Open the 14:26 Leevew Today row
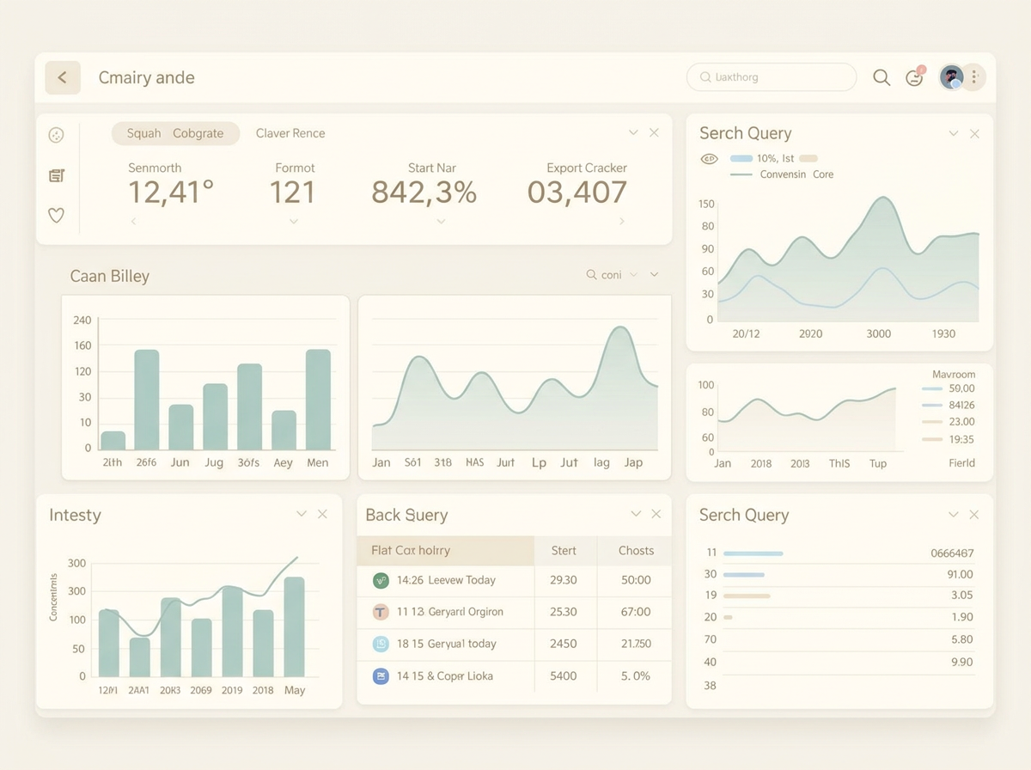 pyautogui.click(x=514, y=580)
